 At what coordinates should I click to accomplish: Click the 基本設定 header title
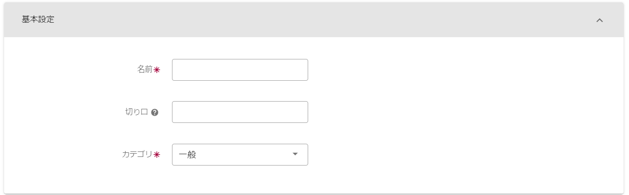(x=38, y=20)
